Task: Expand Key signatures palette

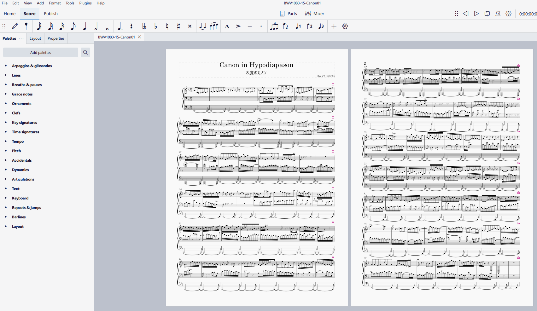Action: pos(6,122)
